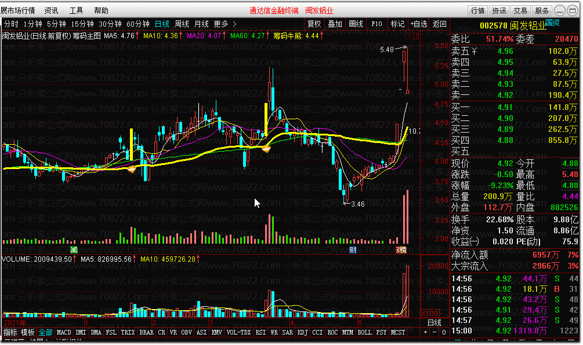The image size is (583, 345).
Task: Click the plus zoom button in indicator bar
Action: (x=425, y=332)
